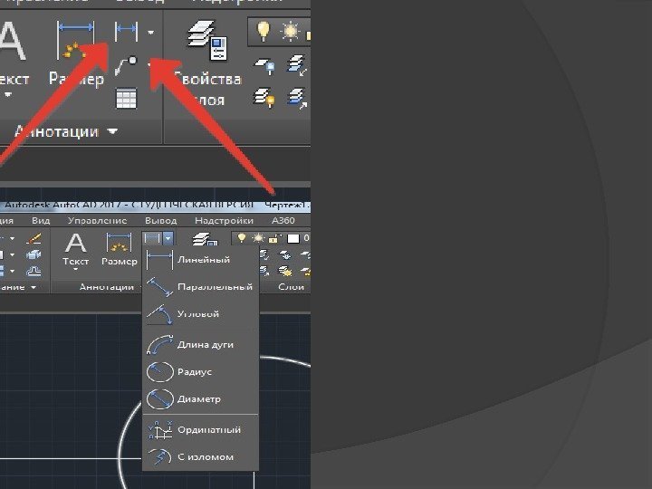Click the Размер dimension icon in the enlarged ribbon
The height and width of the screenshot is (489, 652).
[76, 41]
